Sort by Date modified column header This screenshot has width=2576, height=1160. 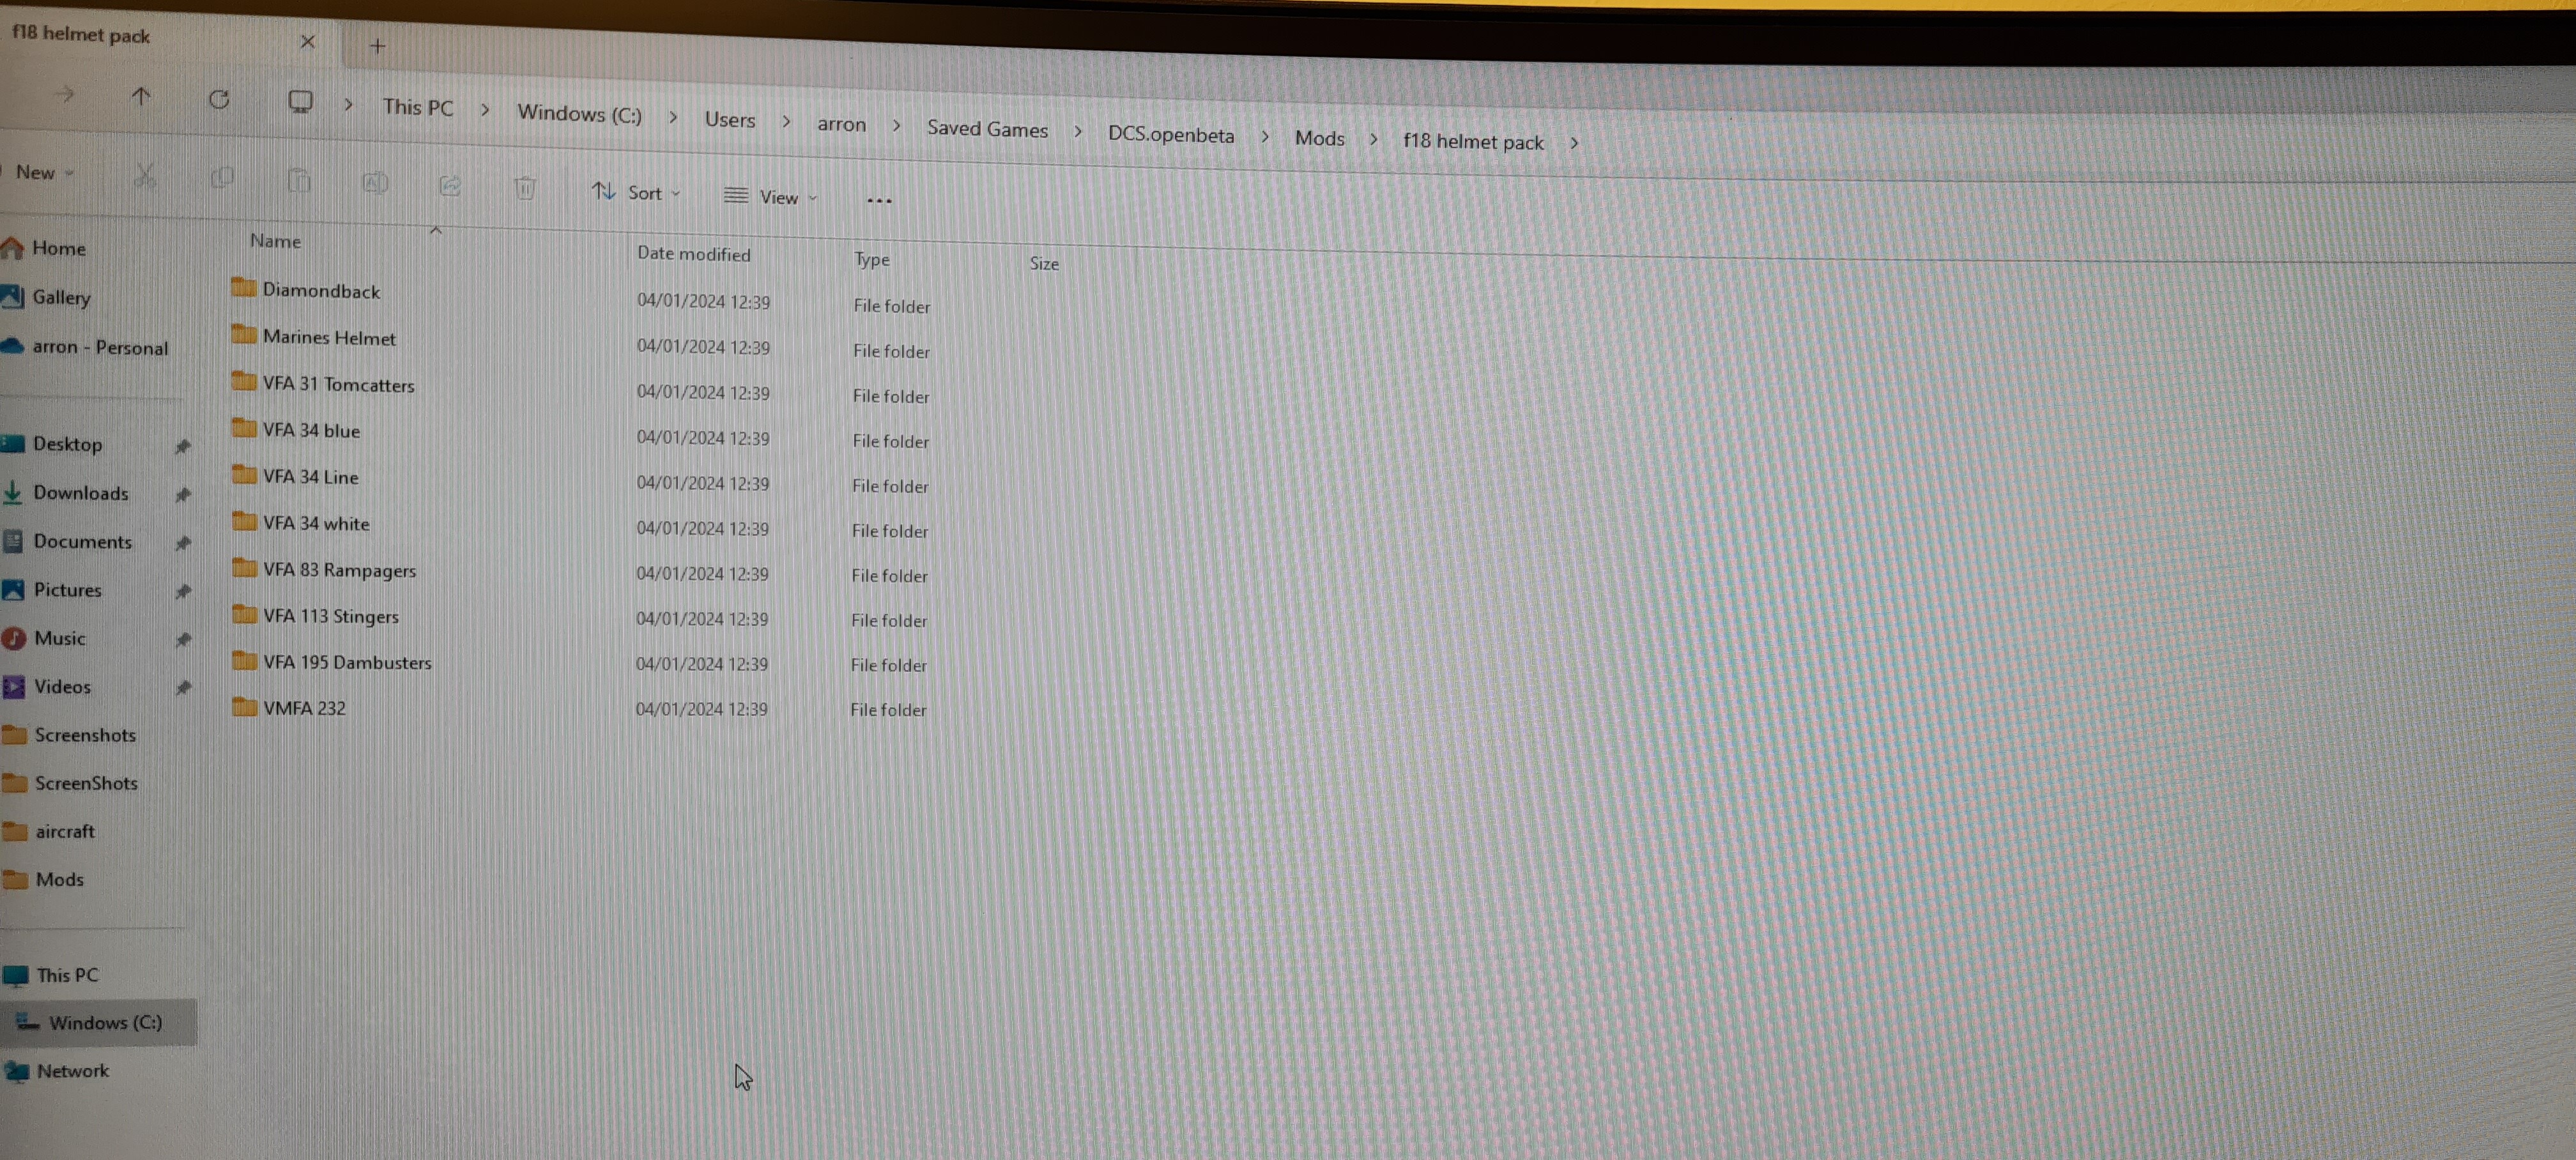[x=694, y=254]
